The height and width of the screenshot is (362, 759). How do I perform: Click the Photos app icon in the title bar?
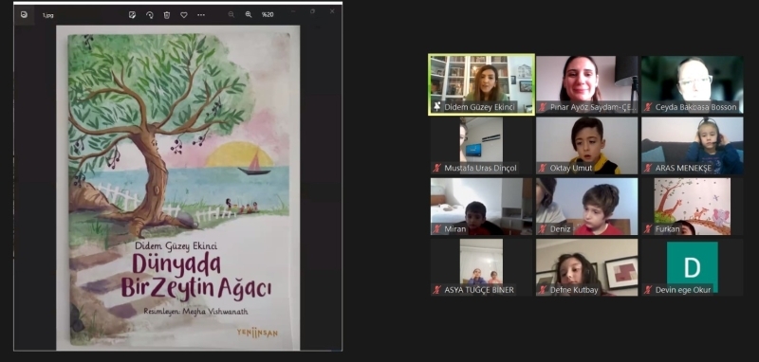24,14
